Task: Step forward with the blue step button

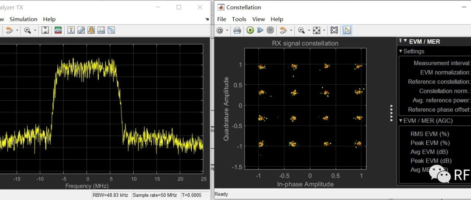Action: (x=260, y=30)
